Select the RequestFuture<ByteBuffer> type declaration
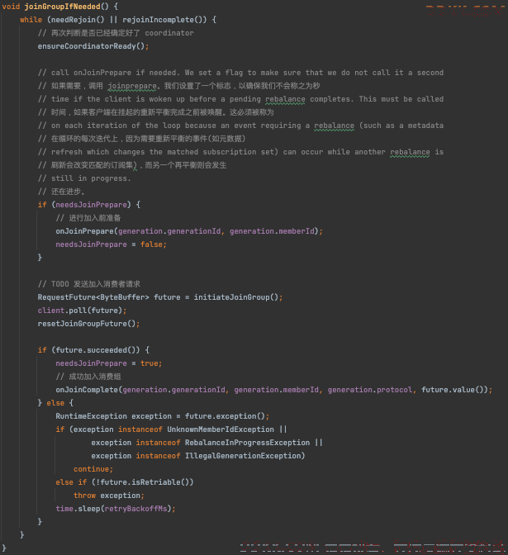Viewport: 508px width, 555px height. tap(93, 297)
